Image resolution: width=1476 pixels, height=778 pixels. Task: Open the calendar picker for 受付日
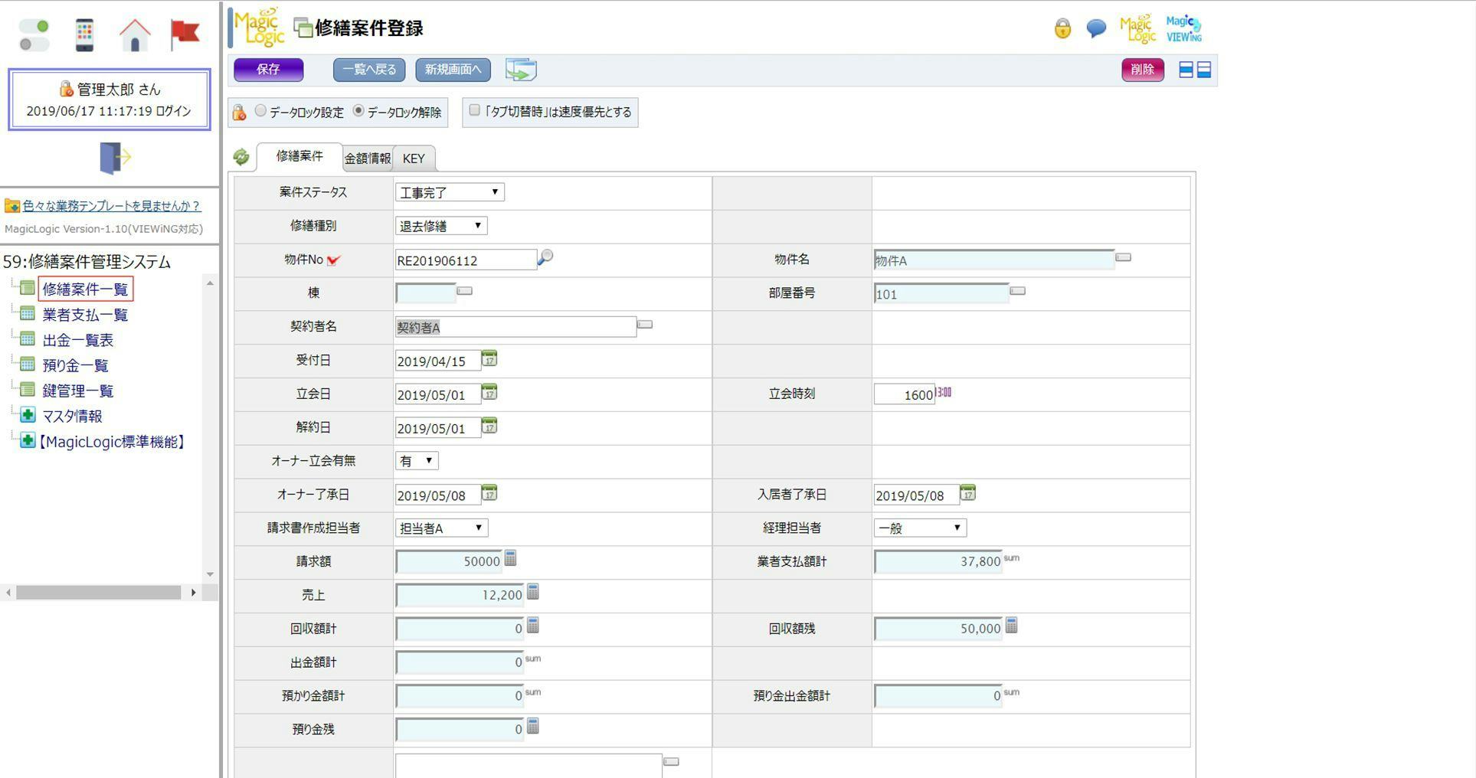489,358
